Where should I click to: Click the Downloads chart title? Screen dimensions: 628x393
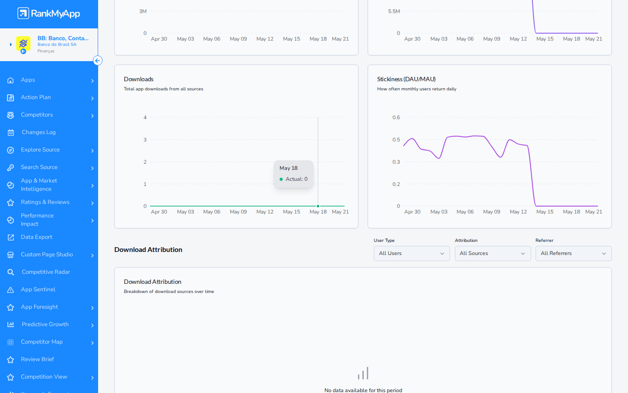[139, 79]
